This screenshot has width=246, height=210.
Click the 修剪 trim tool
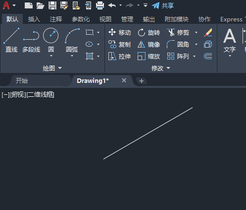[x=178, y=32]
